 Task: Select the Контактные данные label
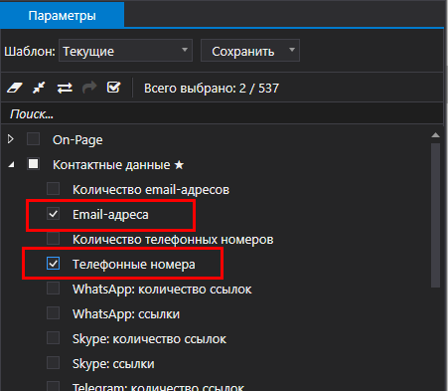tap(111, 165)
